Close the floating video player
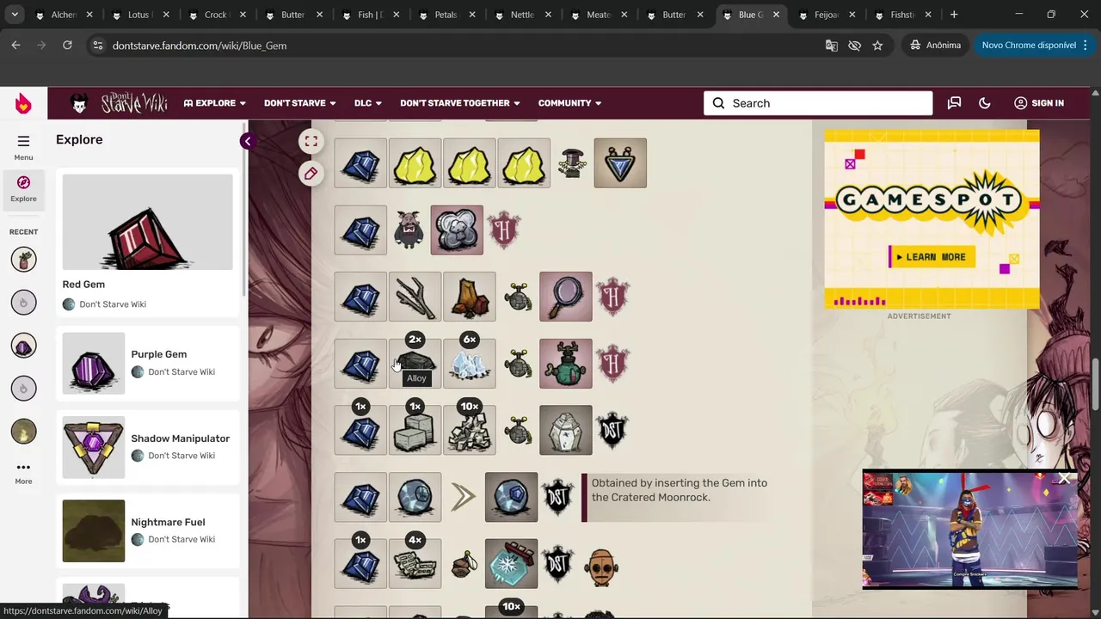The width and height of the screenshot is (1101, 619). (x=1064, y=479)
